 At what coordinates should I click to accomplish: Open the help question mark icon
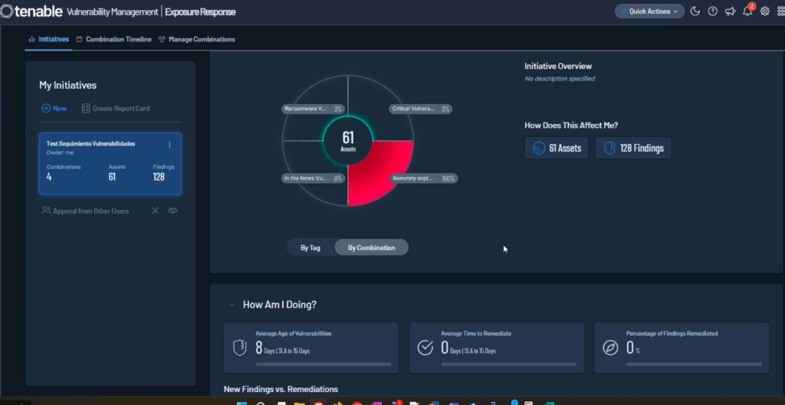pyautogui.click(x=712, y=11)
